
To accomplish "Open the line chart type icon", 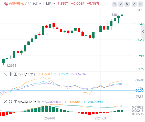I will (115, 4).
